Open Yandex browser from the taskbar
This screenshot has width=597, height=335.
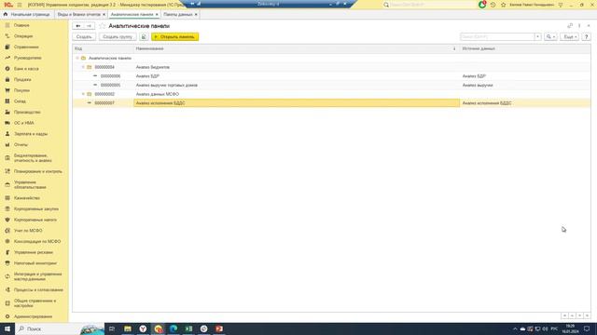click(143, 328)
